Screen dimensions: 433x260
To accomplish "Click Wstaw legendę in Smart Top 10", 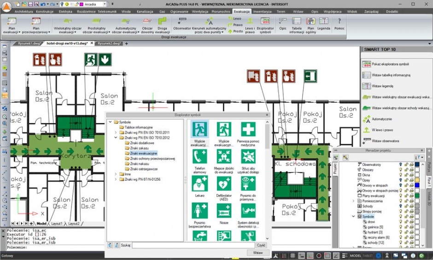I will [x=382, y=86].
